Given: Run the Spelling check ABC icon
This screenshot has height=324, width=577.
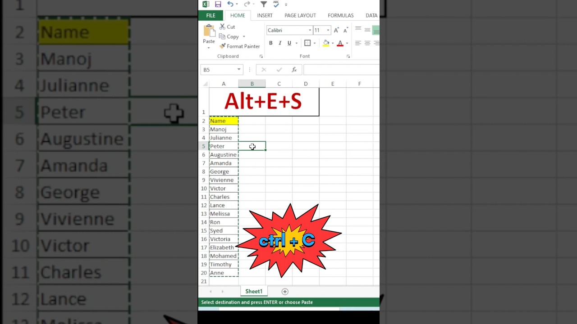Looking at the screenshot, I should tap(276, 4).
